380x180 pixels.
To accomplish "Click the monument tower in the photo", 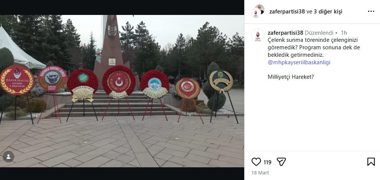I will pyautogui.click(x=111, y=49).
